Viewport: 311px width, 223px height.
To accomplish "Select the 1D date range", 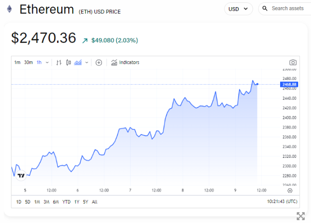I will pos(19,202).
